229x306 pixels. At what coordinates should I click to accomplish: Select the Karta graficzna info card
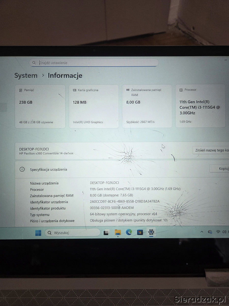coord(94,106)
